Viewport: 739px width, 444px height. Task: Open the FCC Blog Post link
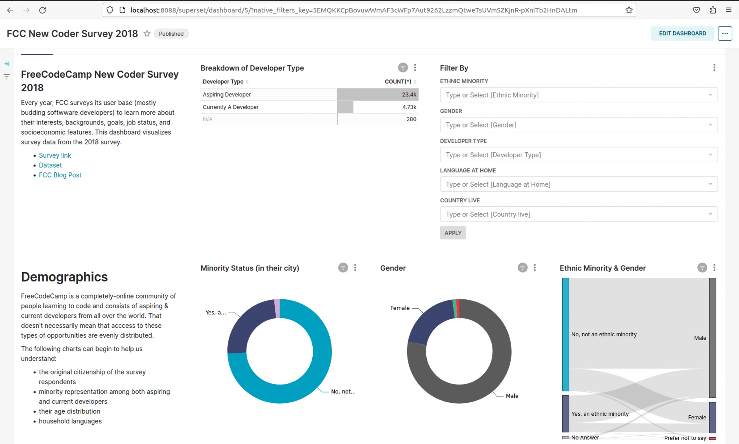pos(60,175)
